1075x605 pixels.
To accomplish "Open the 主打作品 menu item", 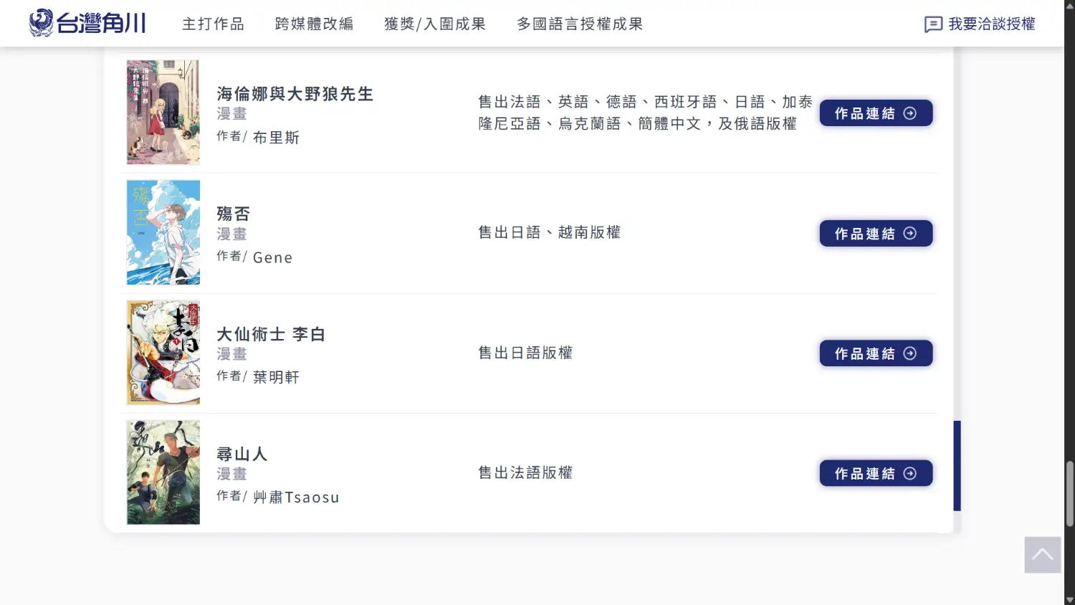I will [x=213, y=24].
